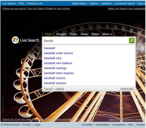Choose suggestion baseball new balance
This screenshot has width=146, height=128.
coord(58,63)
